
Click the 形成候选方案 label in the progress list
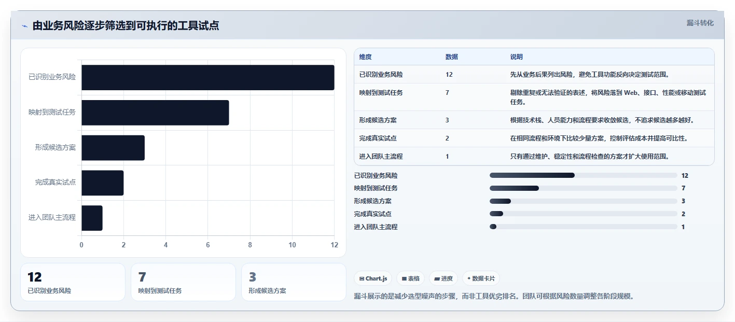[373, 201]
